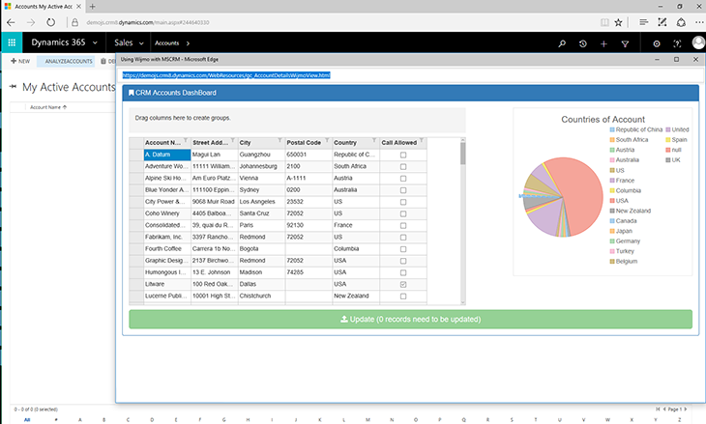Viewport: 706px width, 424px height.
Task: Open the help question mark icon
Action: pos(677,43)
